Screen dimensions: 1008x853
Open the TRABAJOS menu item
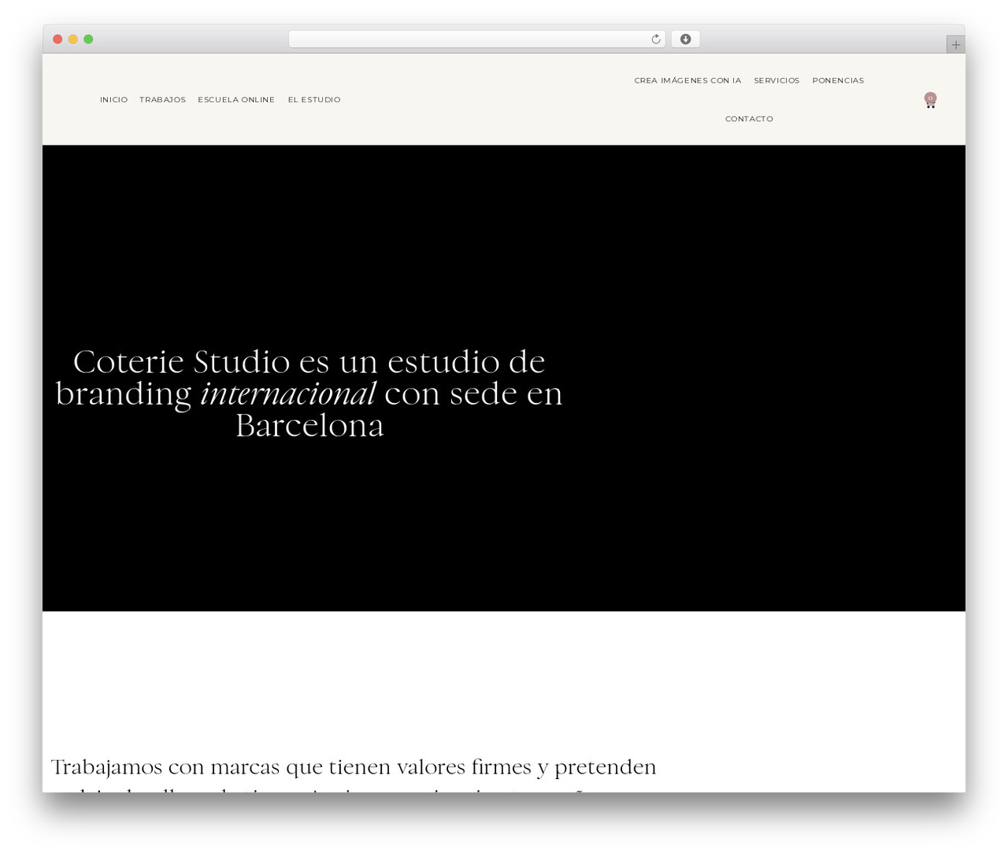point(162,100)
